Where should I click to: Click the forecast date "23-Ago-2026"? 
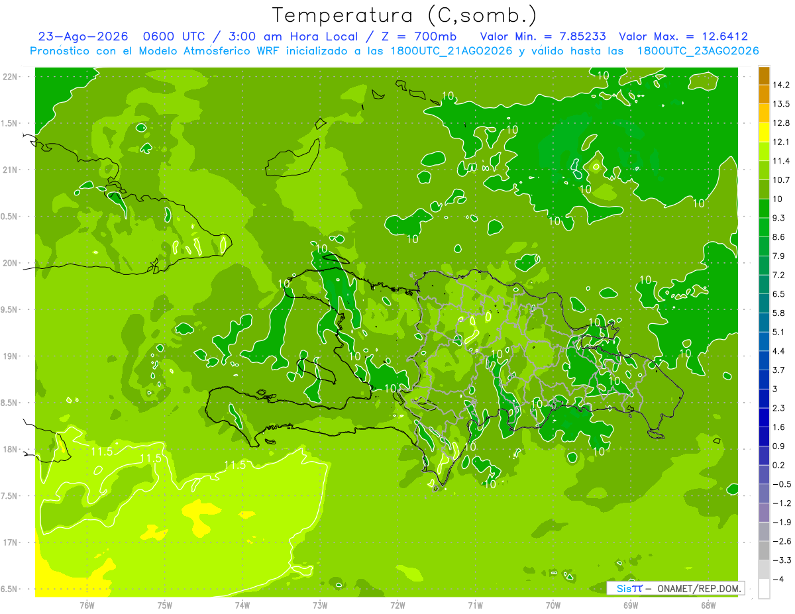click(83, 37)
